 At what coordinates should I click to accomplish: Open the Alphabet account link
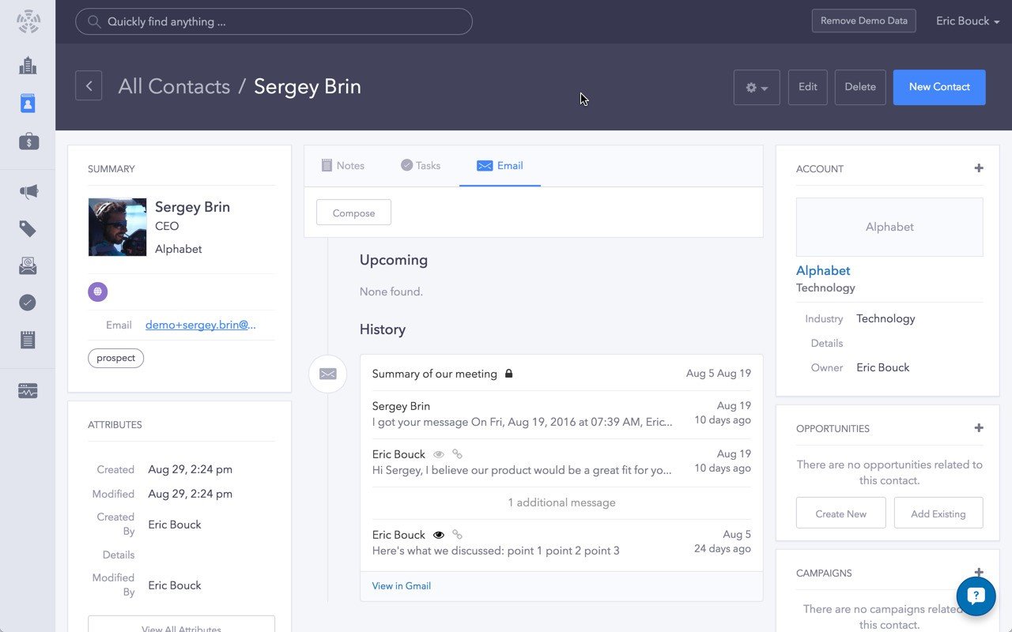pos(823,270)
